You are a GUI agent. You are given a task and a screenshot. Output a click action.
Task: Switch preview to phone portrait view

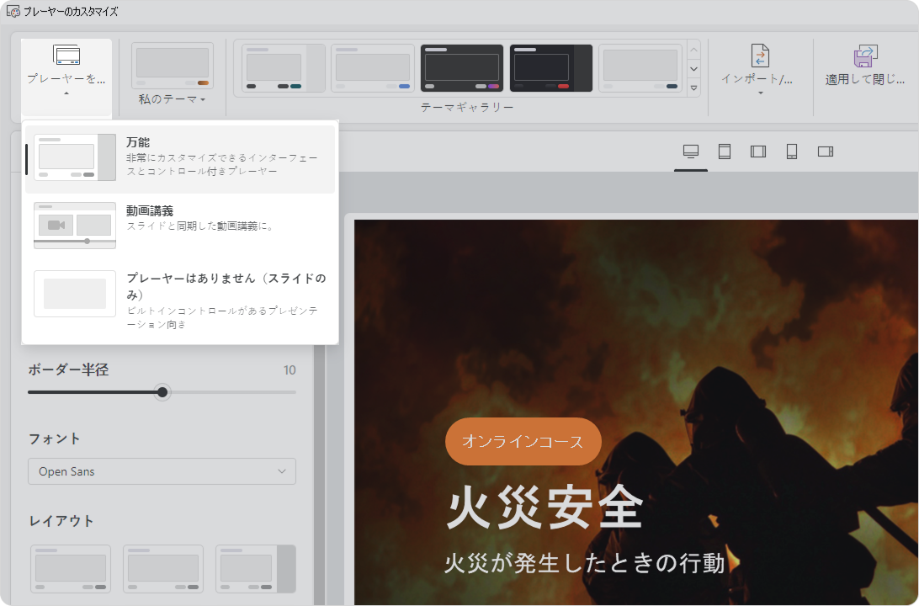pos(792,151)
